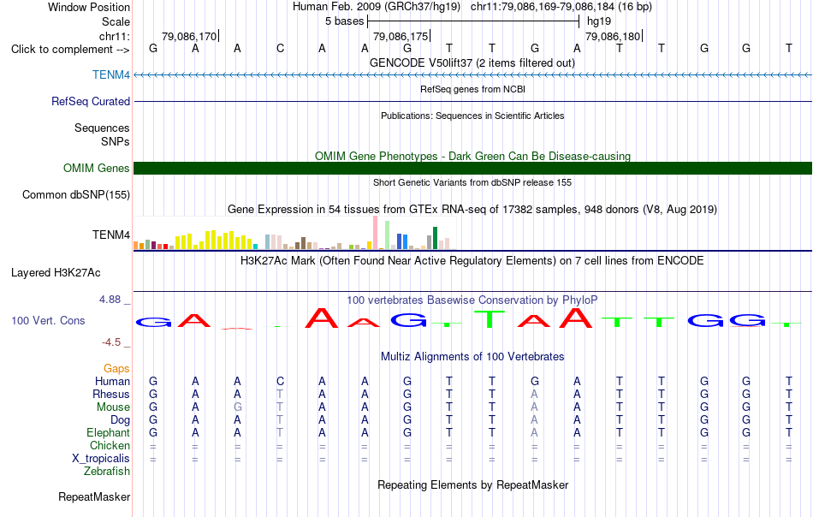
Task: Click the 4.88 PhyloP upper scale value
Action: click(x=110, y=300)
